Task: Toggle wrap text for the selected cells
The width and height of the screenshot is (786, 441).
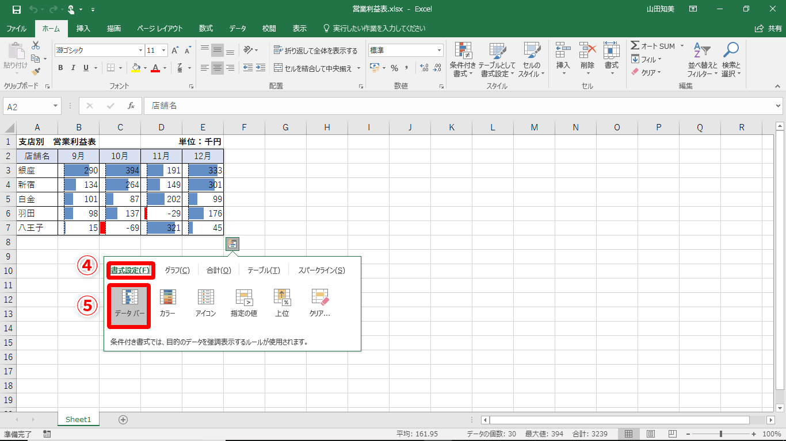Action: point(315,51)
